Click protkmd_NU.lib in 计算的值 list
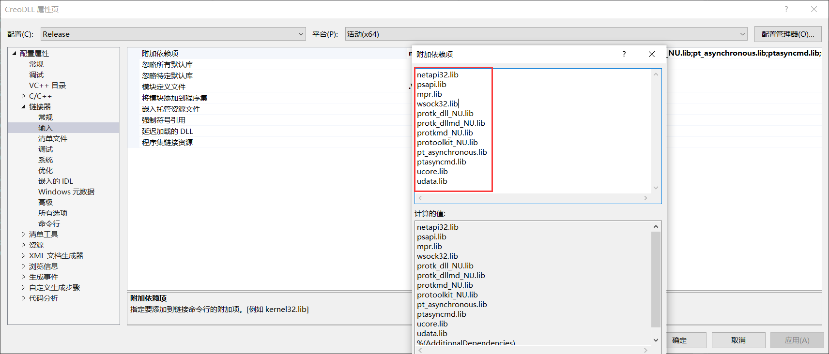 tap(445, 285)
